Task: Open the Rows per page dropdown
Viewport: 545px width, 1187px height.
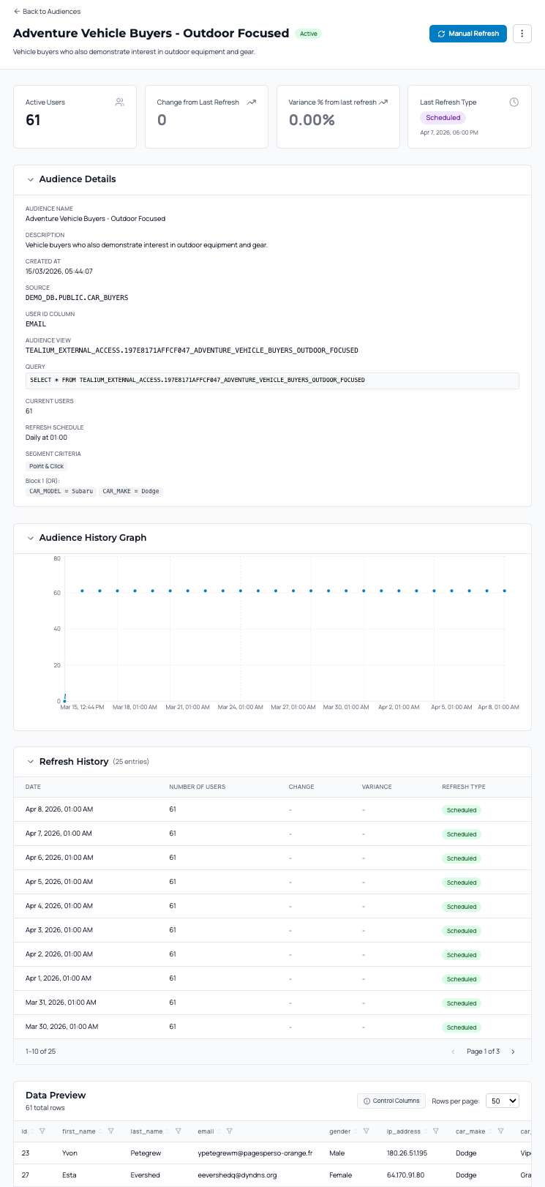Action: coord(503,1101)
